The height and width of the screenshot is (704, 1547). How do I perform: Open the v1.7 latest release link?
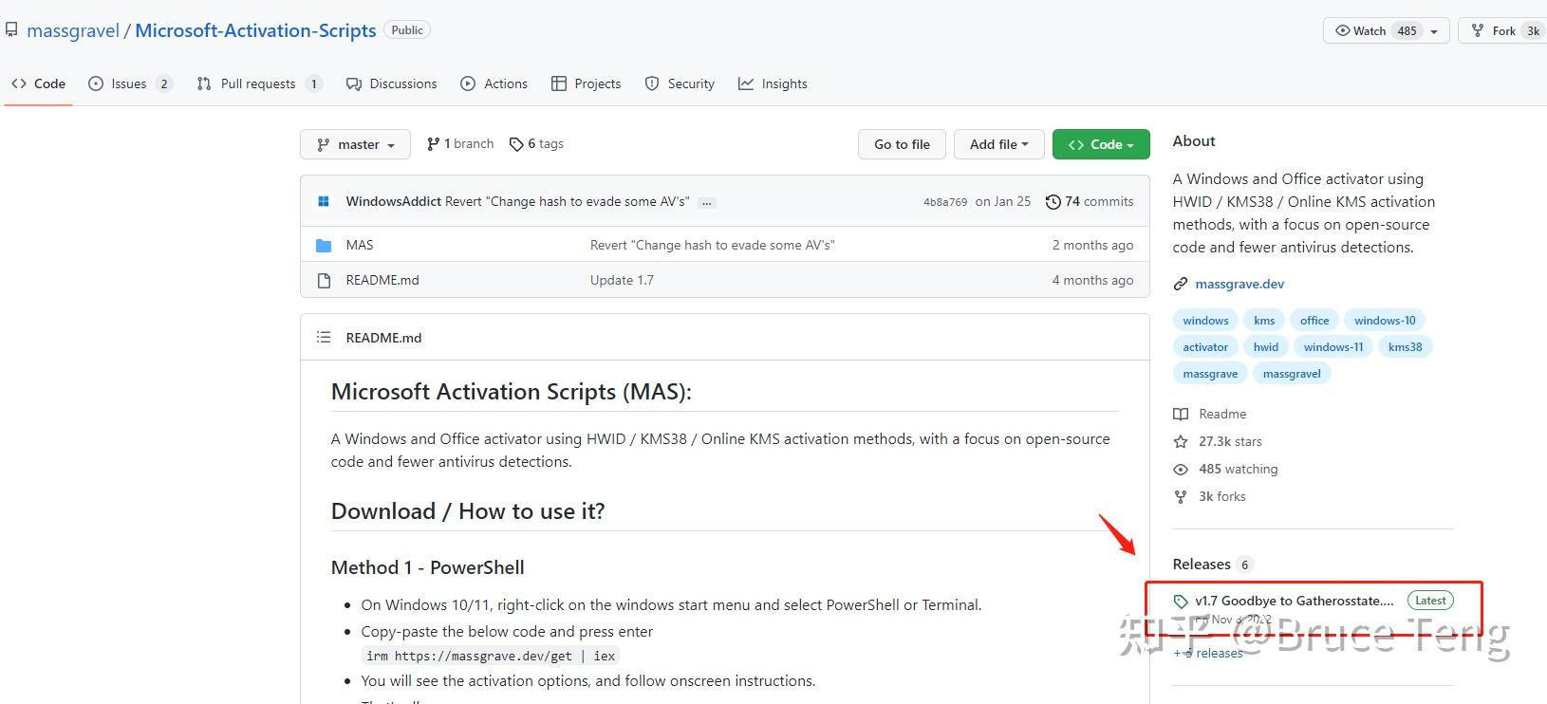1294,601
